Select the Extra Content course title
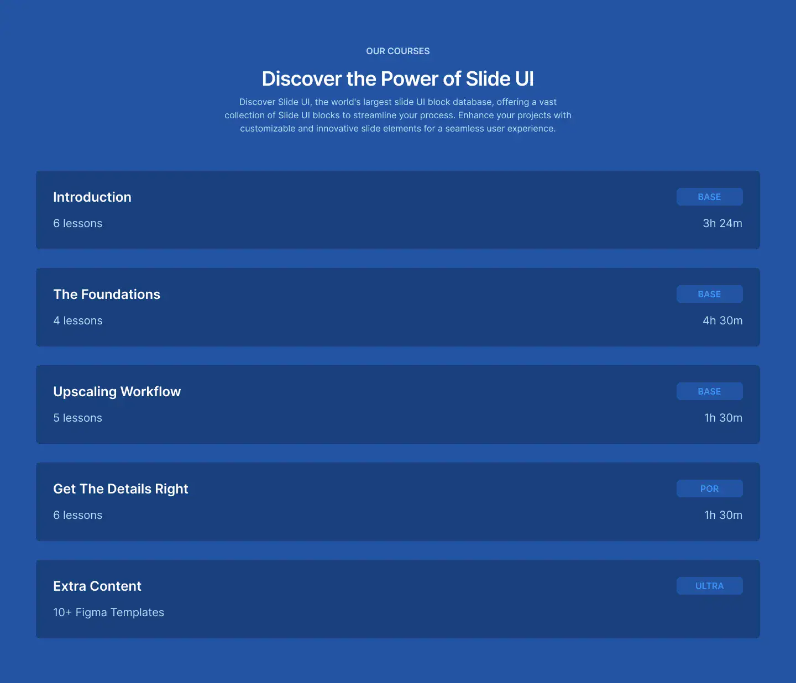Viewport: 796px width, 683px height. click(x=97, y=586)
